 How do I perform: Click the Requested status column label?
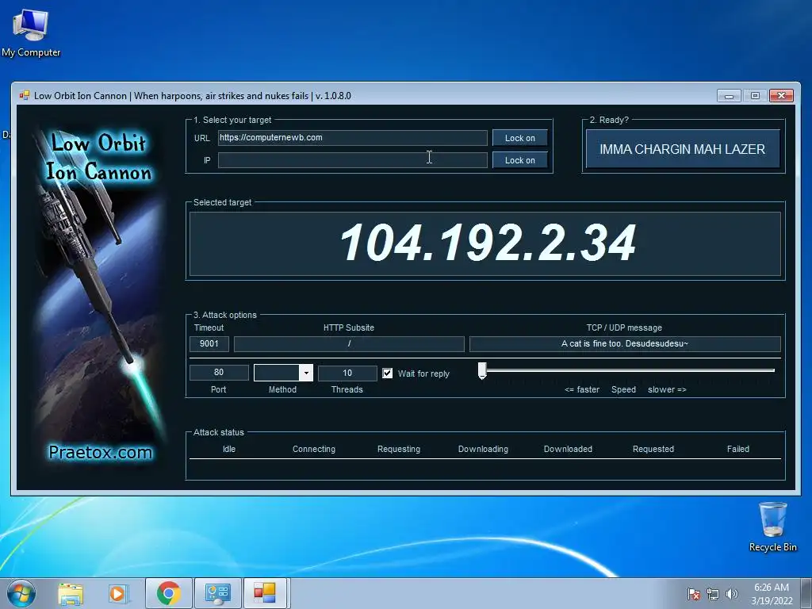pos(653,449)
